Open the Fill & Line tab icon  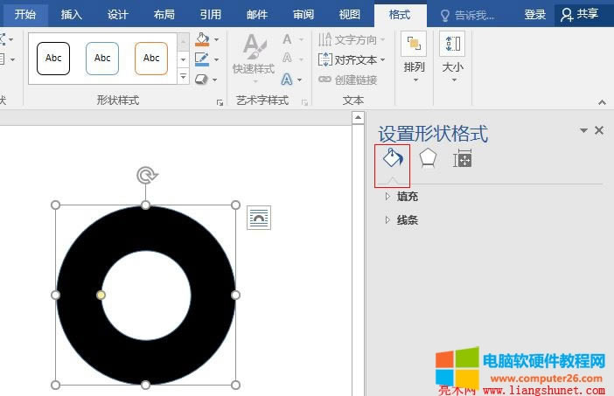(393, 158)
